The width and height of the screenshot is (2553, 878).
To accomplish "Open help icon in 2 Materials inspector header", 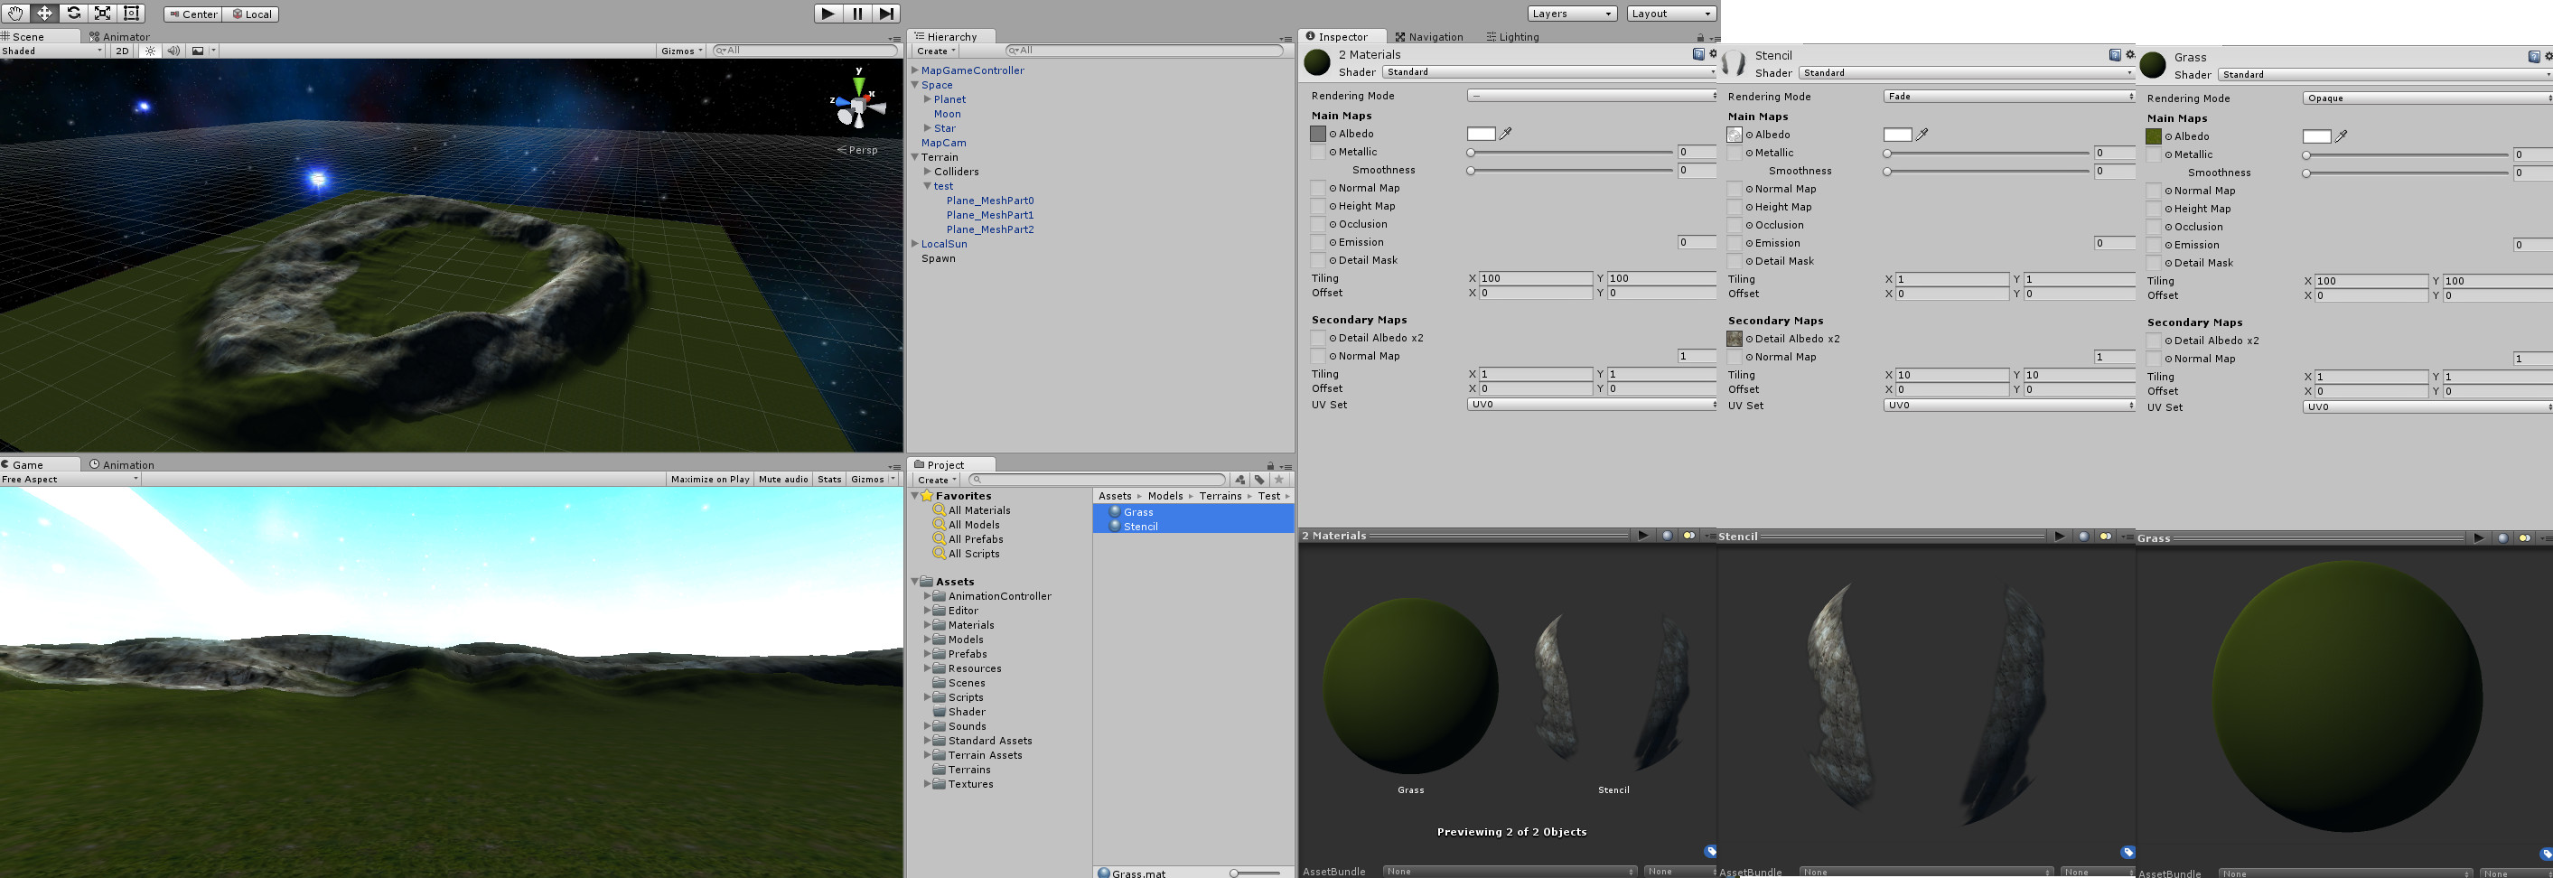I will (1698, 54).
